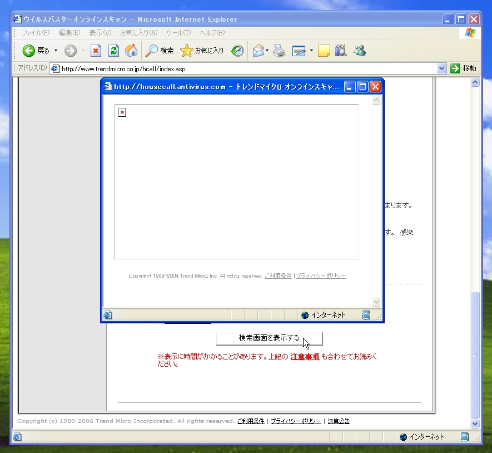Launch the Messenger people icon
Image resolution: width=492 pixels, height=453 pixels.
[360, 51]
